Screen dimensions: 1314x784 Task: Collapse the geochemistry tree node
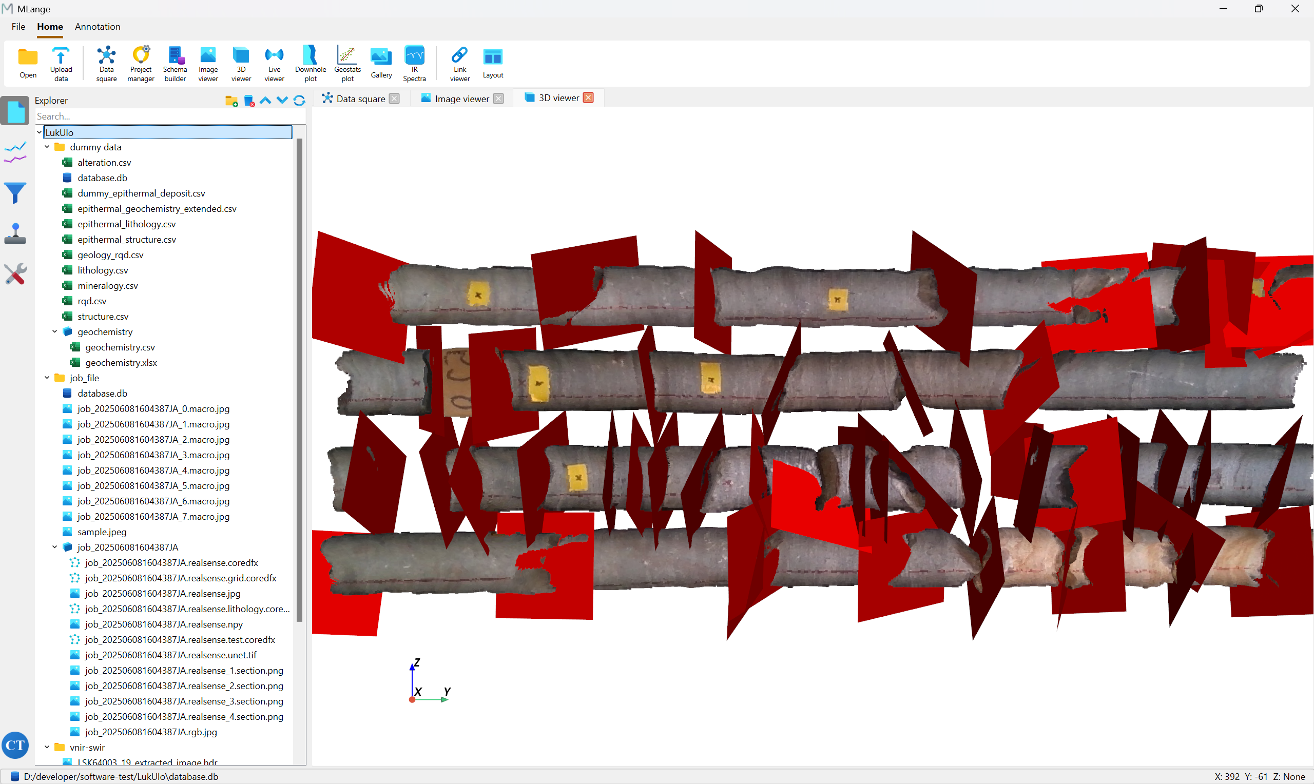pos(54,332)
